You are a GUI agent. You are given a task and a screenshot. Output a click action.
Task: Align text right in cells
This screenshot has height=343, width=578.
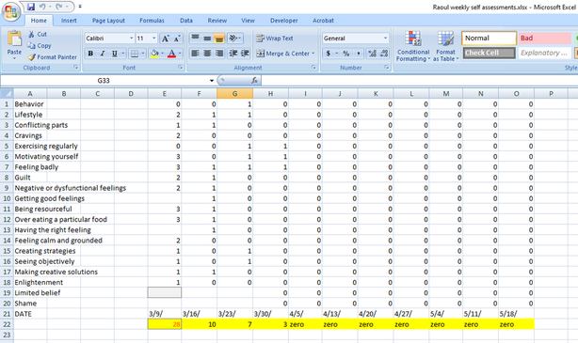[x=219, y=54]
